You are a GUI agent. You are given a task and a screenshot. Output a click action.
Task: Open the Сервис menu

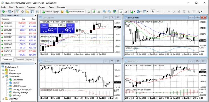pyautogui.click(x=42, y=7)
